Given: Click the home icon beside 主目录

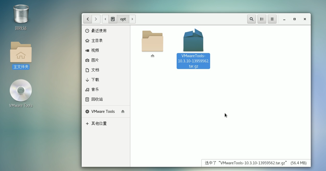Looking at the screenshot, I should coord(87,40).
